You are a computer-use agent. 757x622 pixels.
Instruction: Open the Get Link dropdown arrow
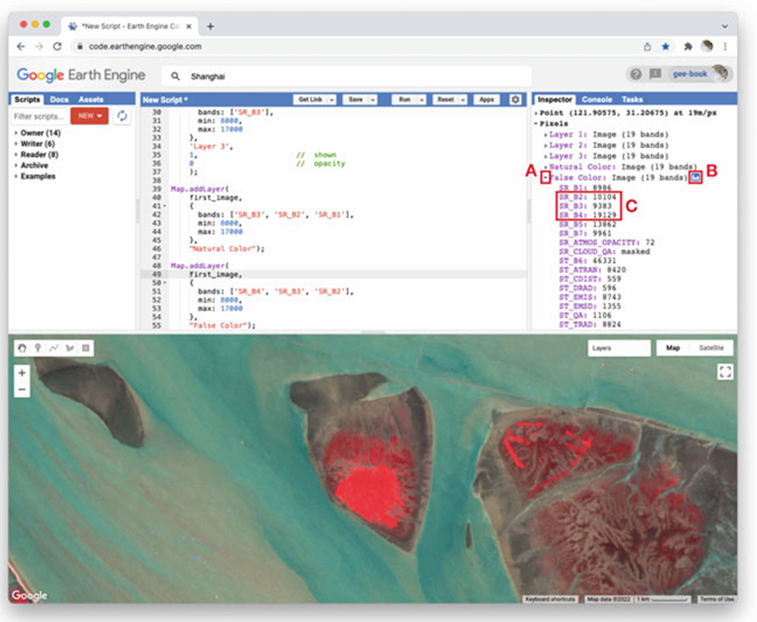pyautogui.click(x=332, y=100)
